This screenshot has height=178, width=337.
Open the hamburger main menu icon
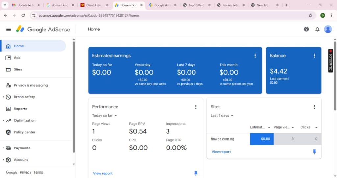tap(9, 29)
